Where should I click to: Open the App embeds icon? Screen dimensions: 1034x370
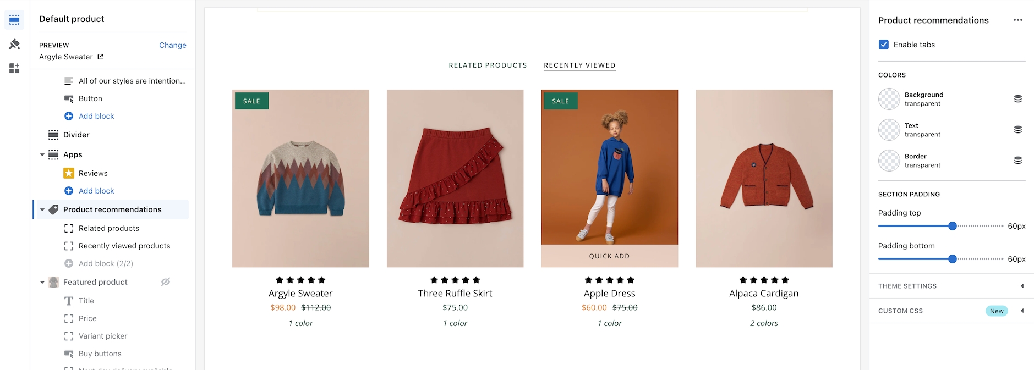click(14, 68)
